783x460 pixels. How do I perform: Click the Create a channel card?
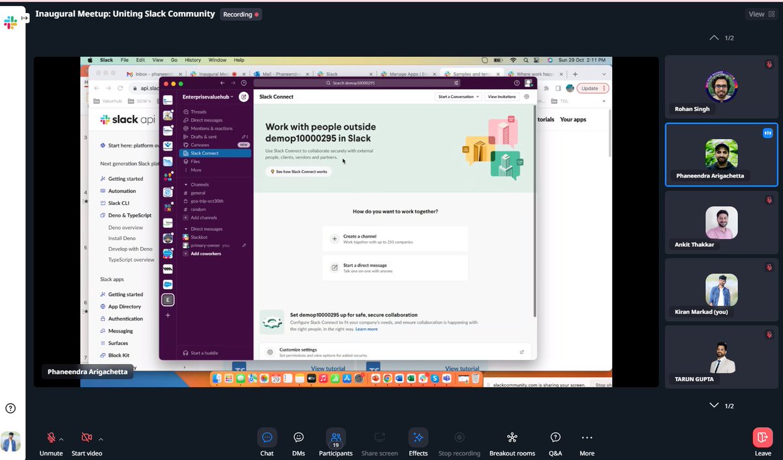click(395, 239)
